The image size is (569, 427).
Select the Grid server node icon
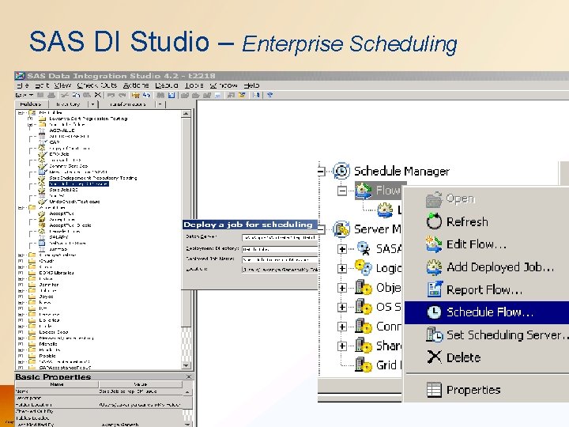coord(364,365)
